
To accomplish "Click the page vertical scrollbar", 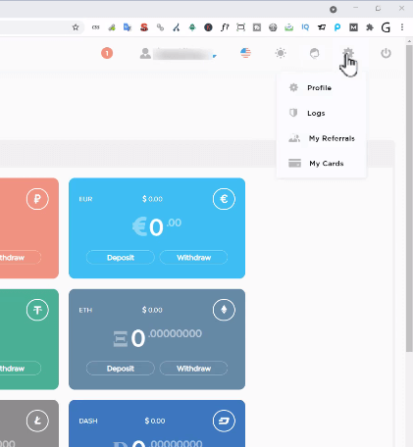I will pyautogui.click(x=409, y=198).
